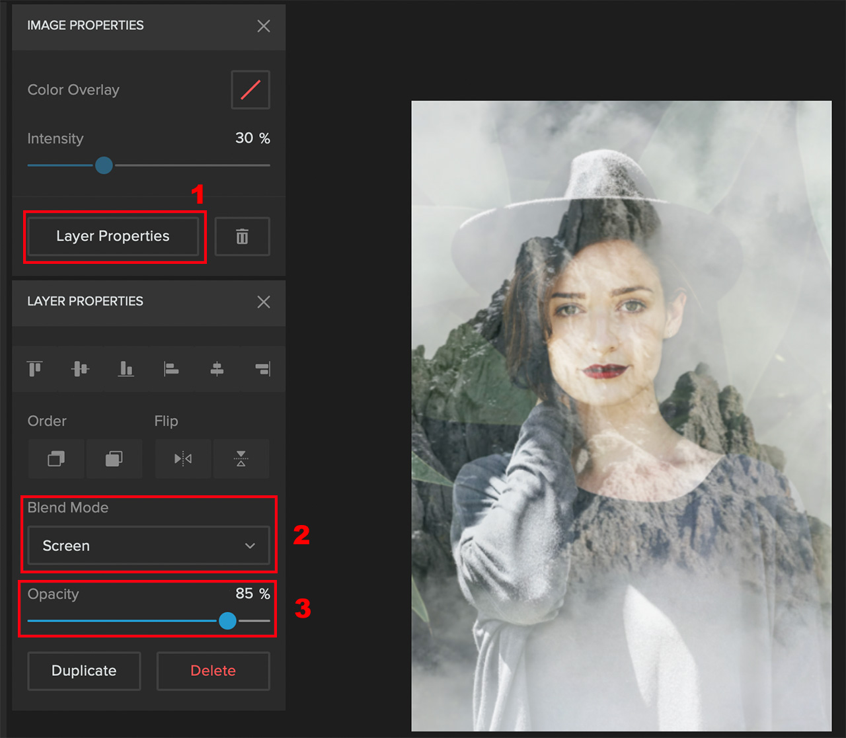Align layer to top edge
The image size is (846, 738).
pos(35,368)
